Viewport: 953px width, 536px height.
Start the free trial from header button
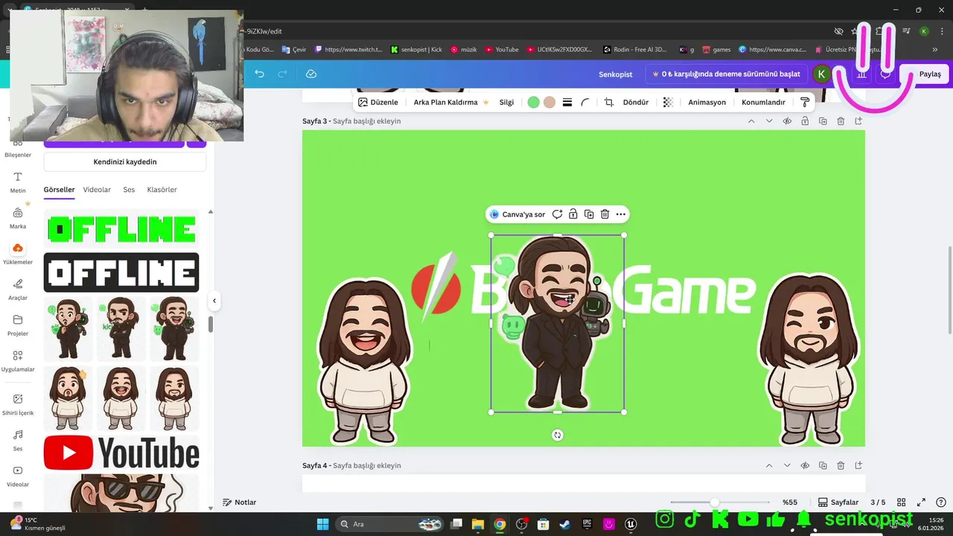coord(726,74)
